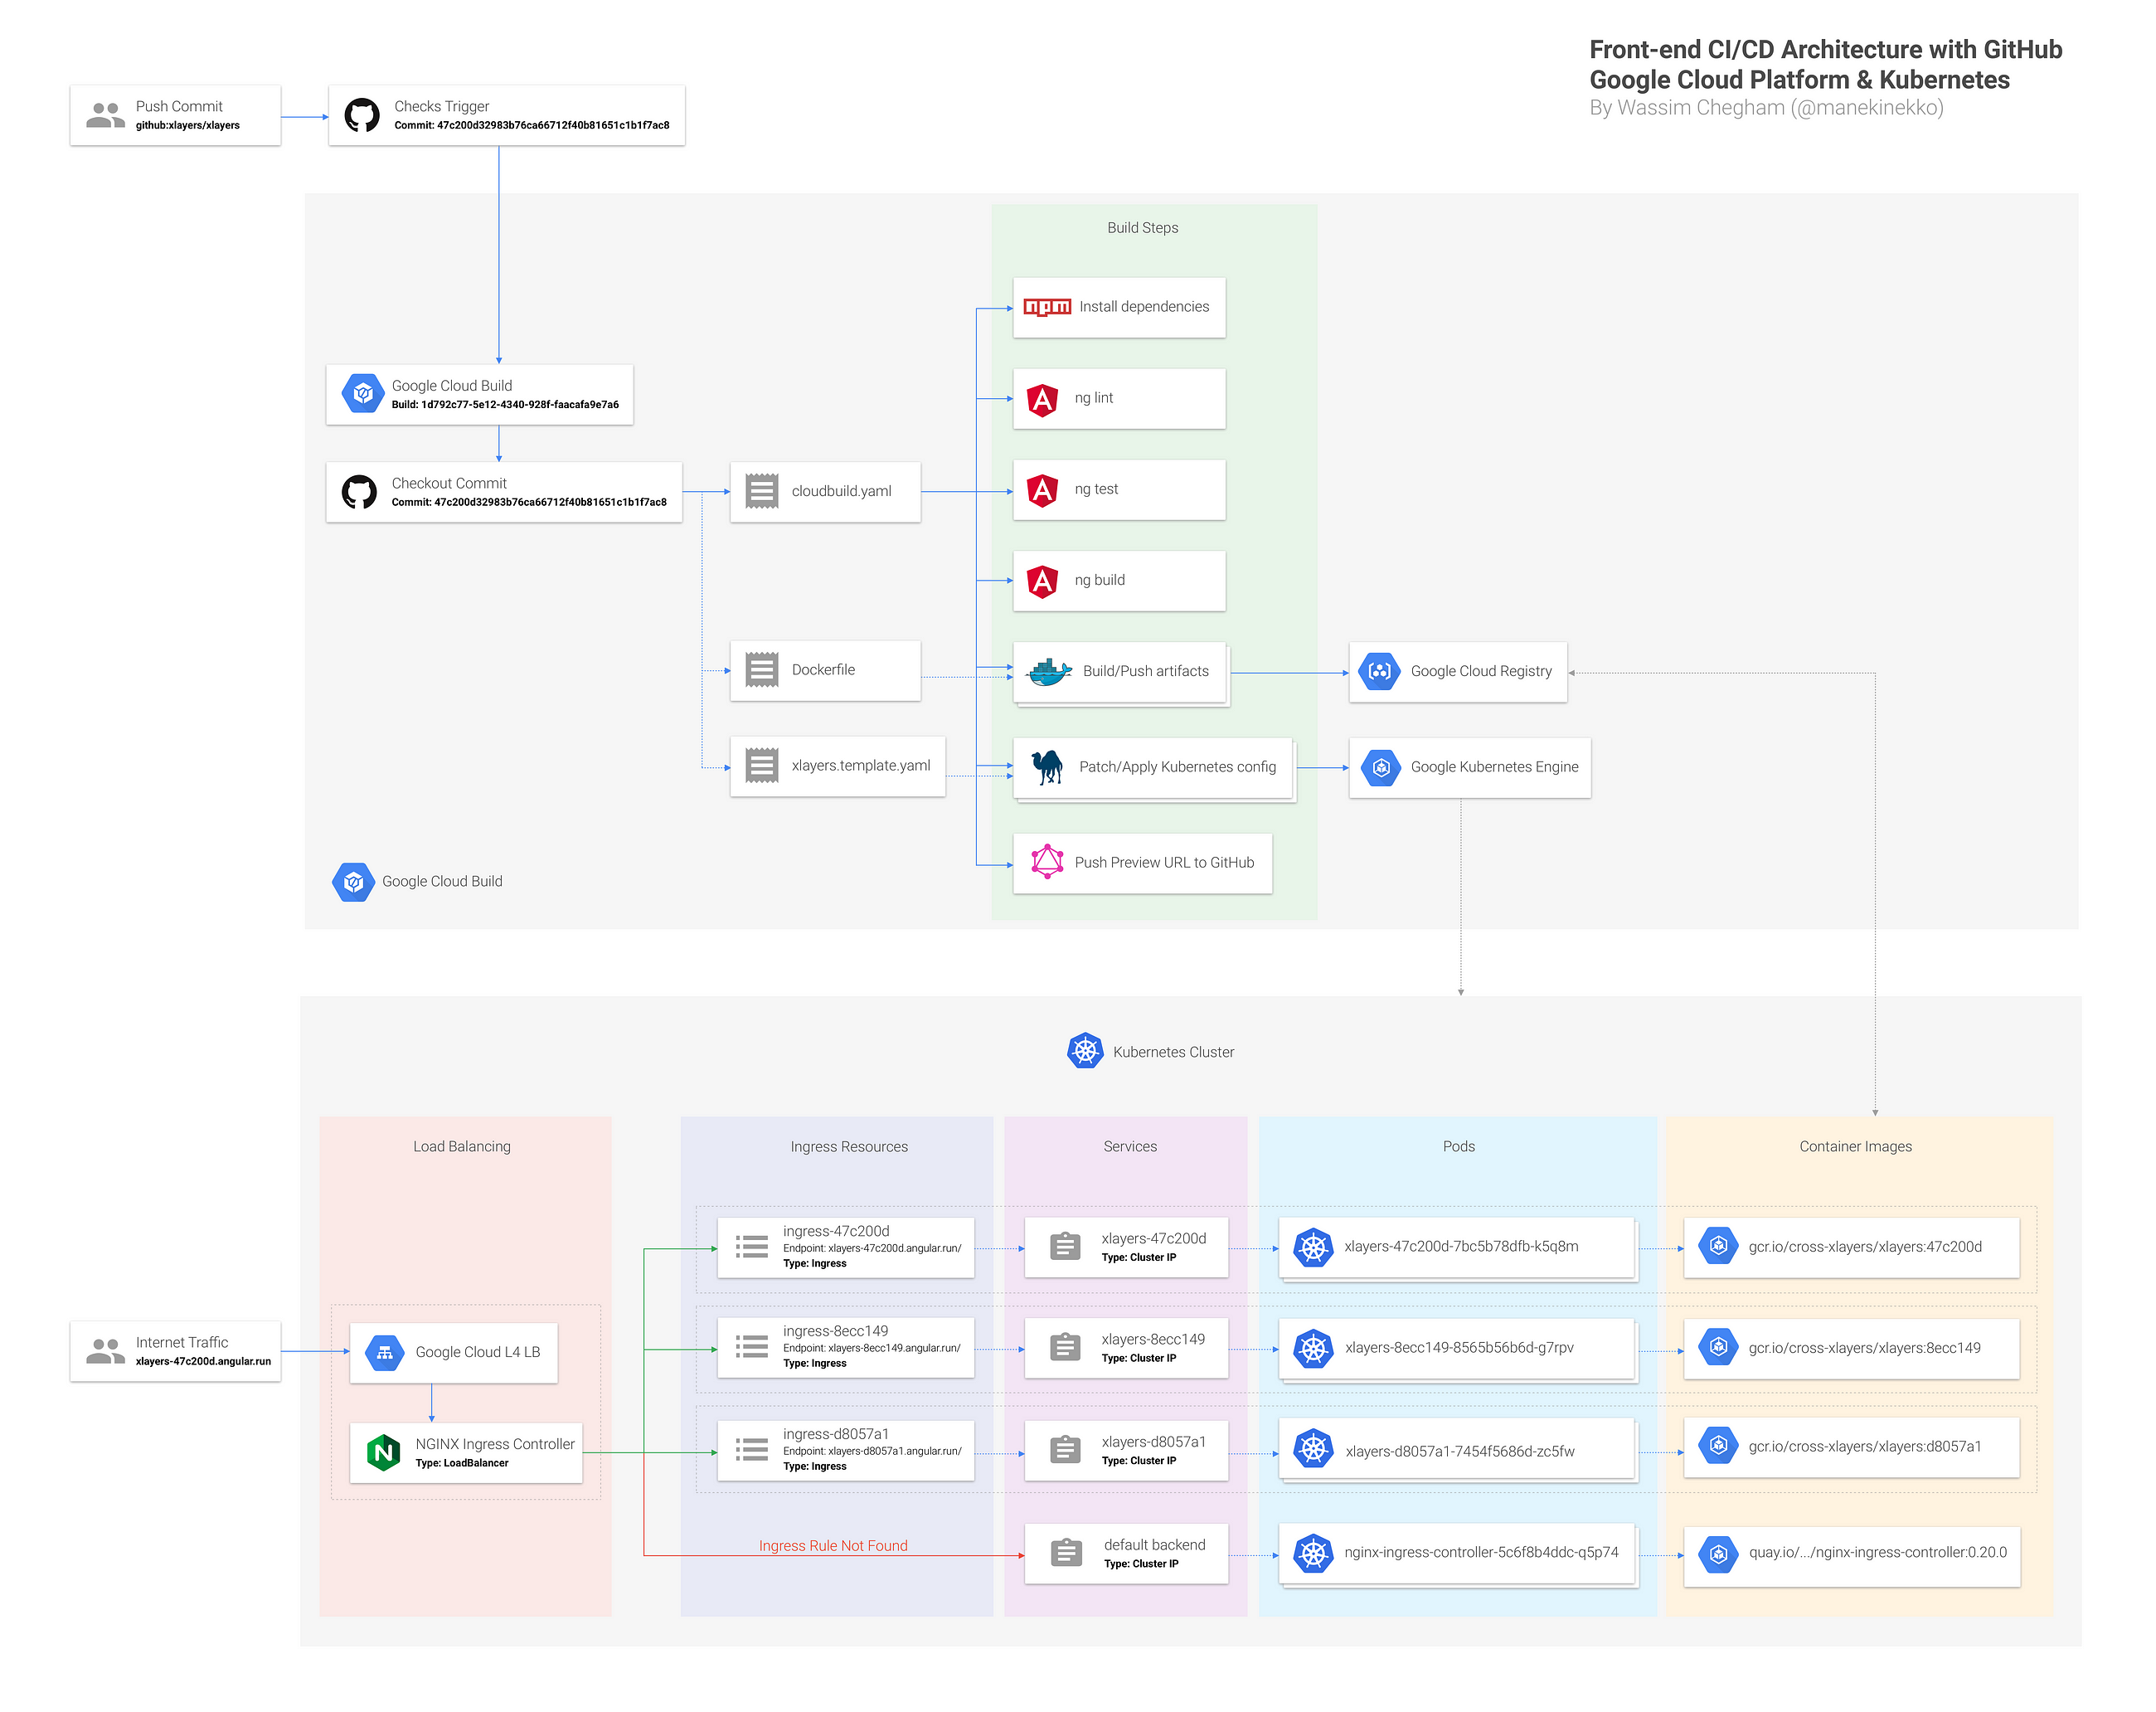
Task: Click the 'Patch/Apply Kubernetes config' label
Action: (x=1177, y=767)
